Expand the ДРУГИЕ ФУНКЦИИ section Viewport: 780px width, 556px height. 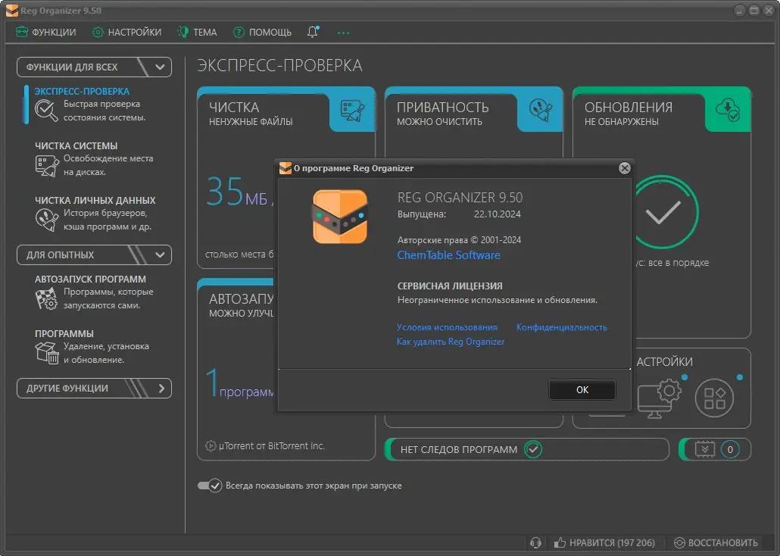pos(94,389)
